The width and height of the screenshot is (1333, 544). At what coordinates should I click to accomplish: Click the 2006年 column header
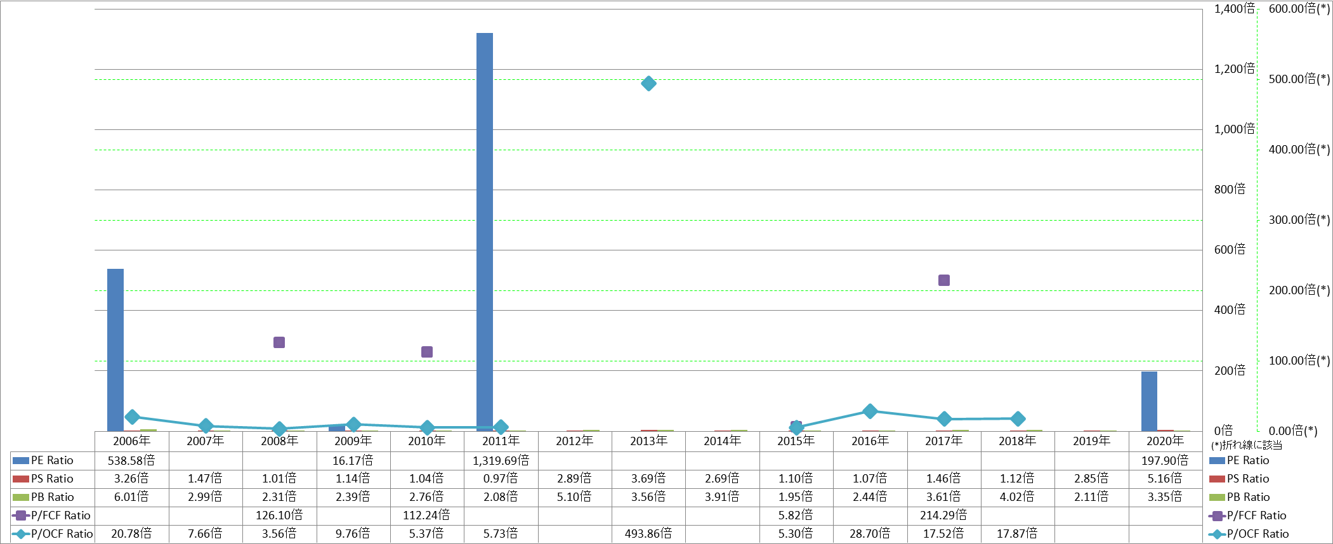coord(132,441)
